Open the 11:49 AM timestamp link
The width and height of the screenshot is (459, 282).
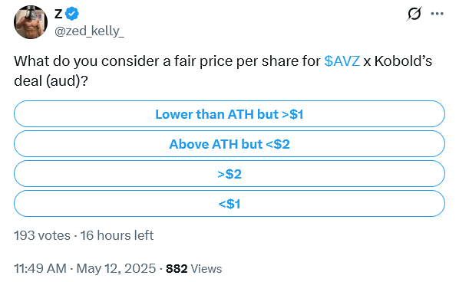coord(40,268)
